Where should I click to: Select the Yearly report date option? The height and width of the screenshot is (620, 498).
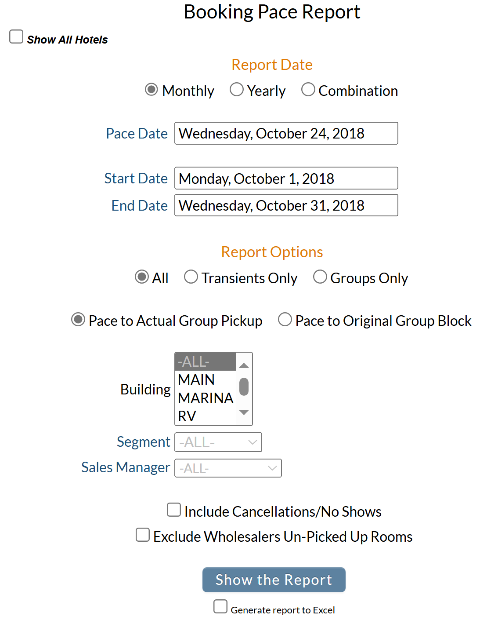(x=237, y=89)
